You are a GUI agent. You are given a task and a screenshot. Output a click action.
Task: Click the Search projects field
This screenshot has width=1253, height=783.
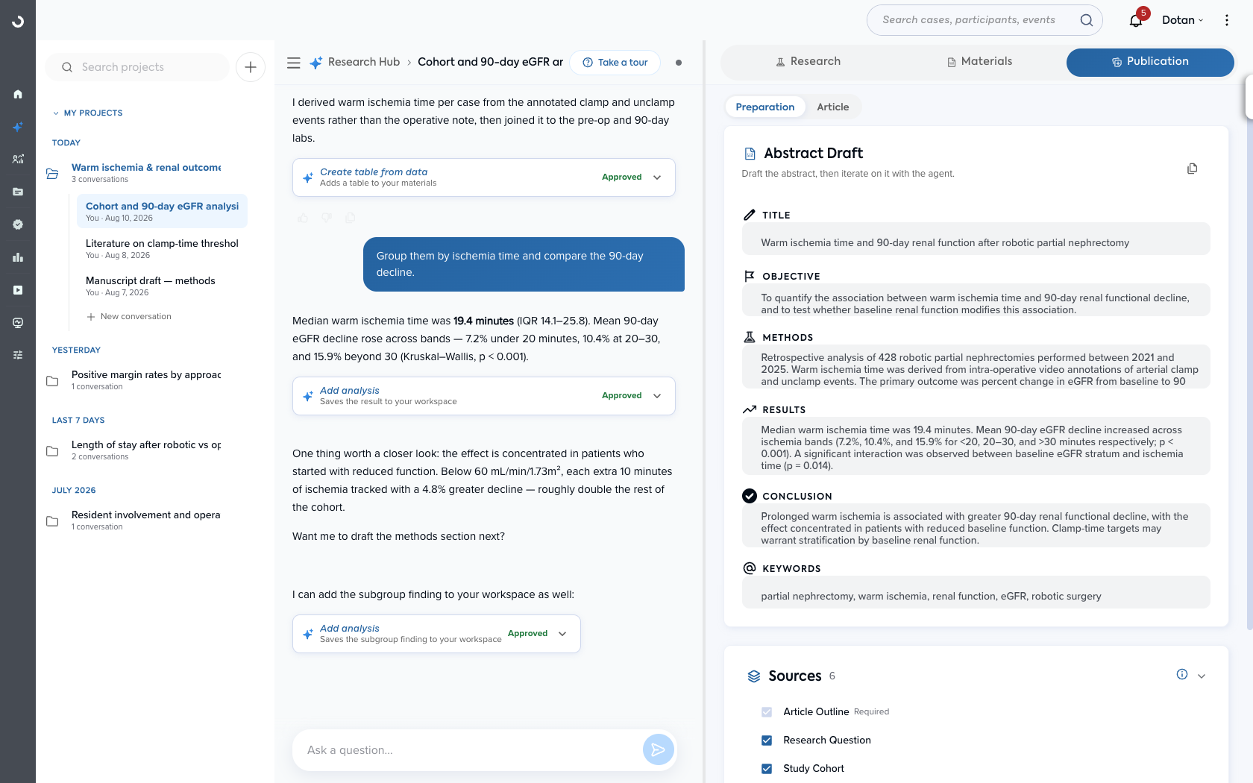[137, 67]
